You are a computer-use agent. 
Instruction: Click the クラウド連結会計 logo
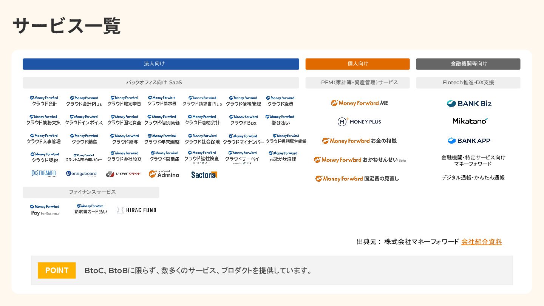coord(202,120)
